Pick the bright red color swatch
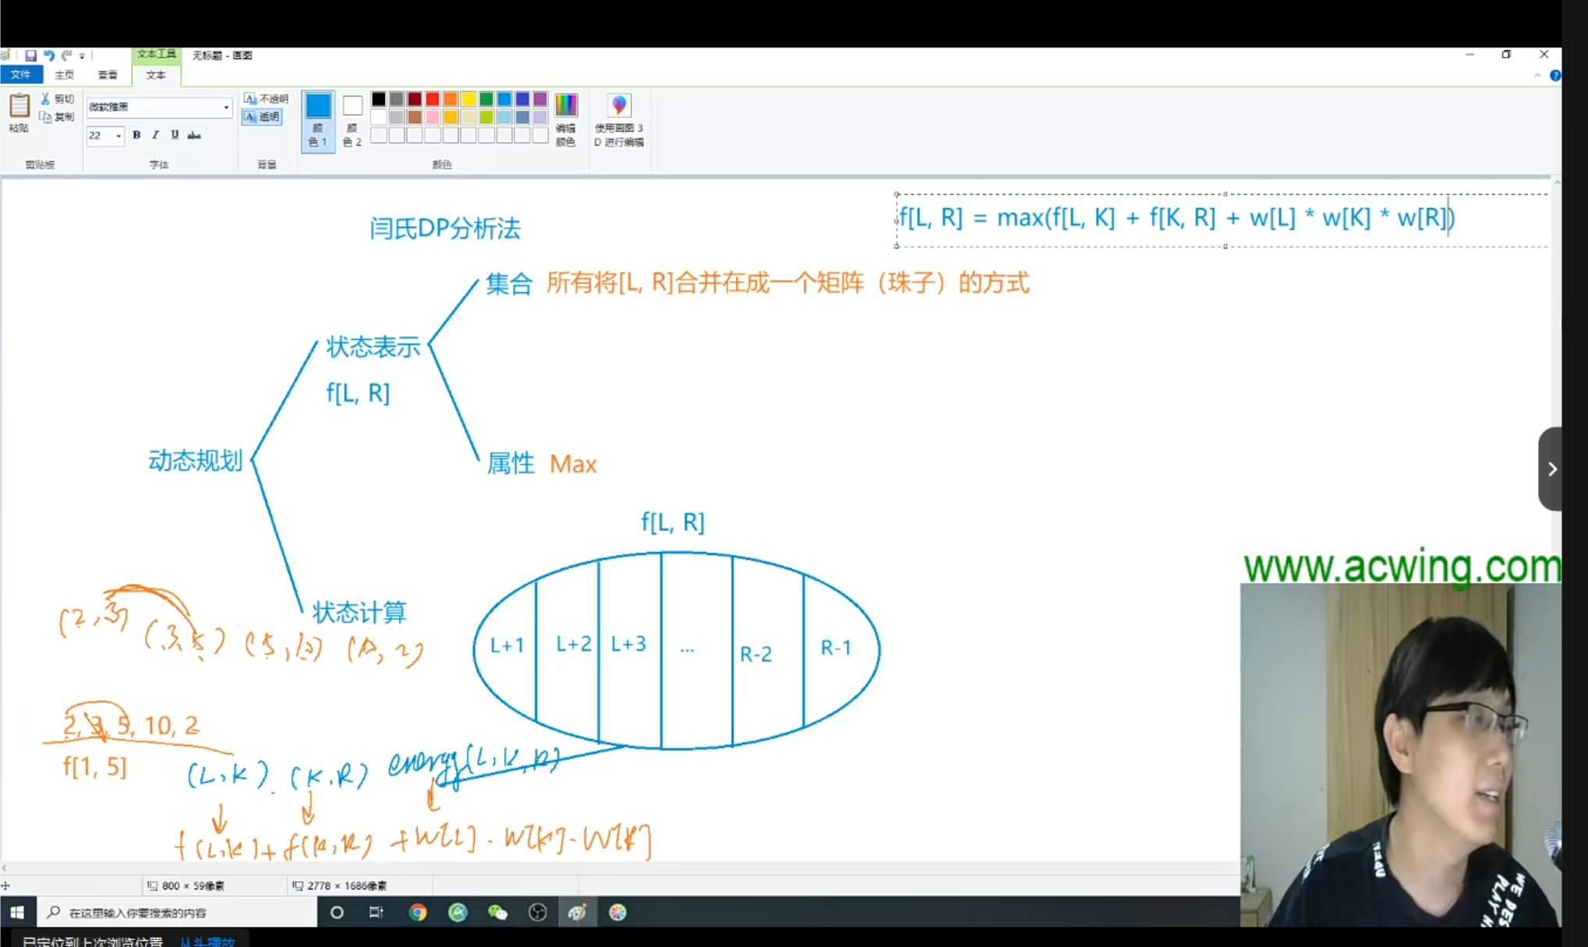The height and width of the screenshot is (947, 1588). tap(433, 99)
